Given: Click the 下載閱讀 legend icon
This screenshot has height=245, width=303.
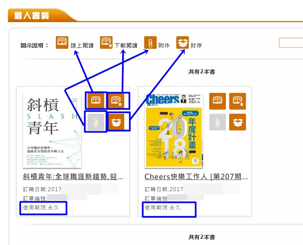Looking at the screenshot, I should point(107,43).
